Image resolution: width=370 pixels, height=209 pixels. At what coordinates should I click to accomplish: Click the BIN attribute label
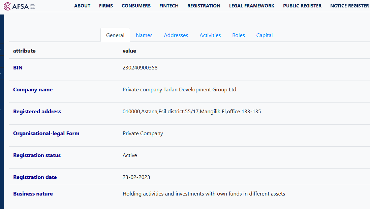pyautogui.click(x=18, y=67)
